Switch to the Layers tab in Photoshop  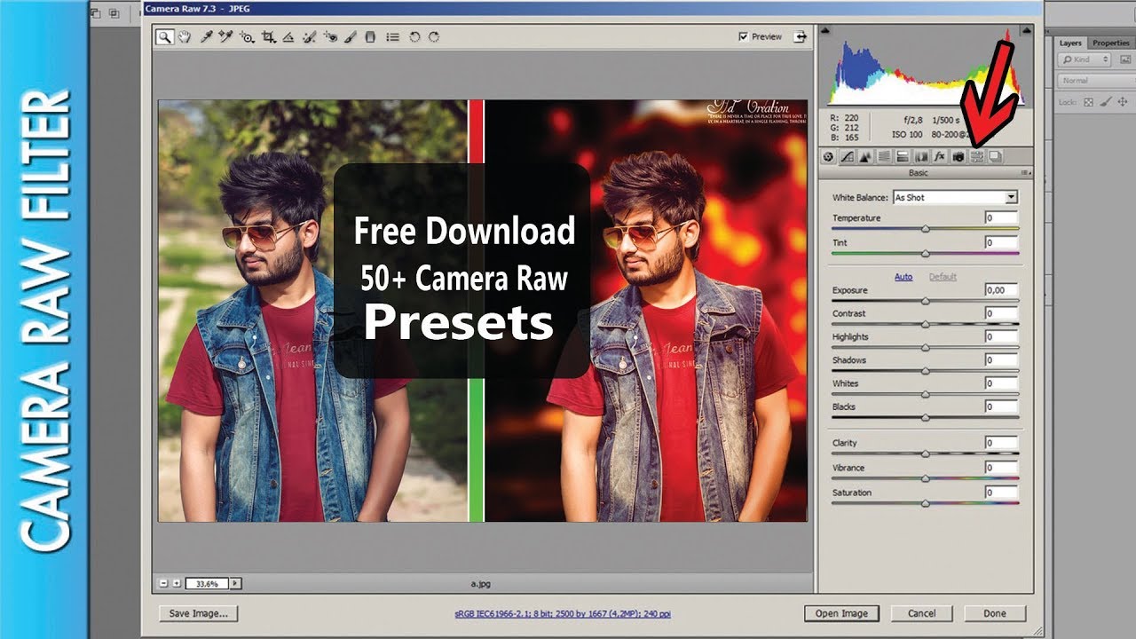pos(1070,43)
